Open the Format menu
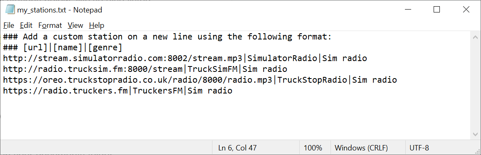The height and width of the screenshot is (155, 481). point(50,25)
